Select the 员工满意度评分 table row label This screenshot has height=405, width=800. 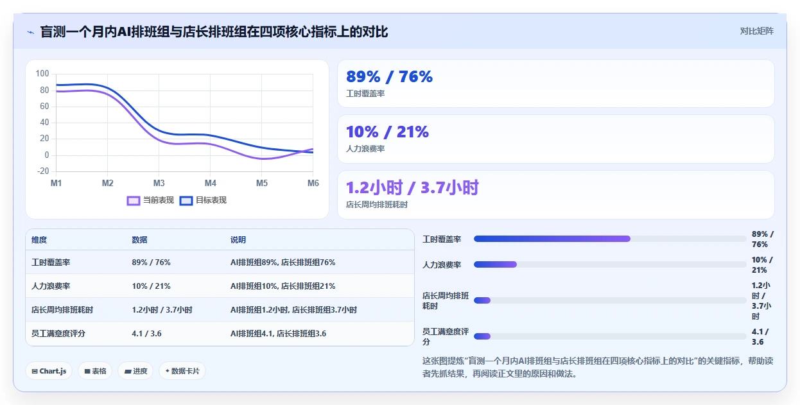point(58,334)
